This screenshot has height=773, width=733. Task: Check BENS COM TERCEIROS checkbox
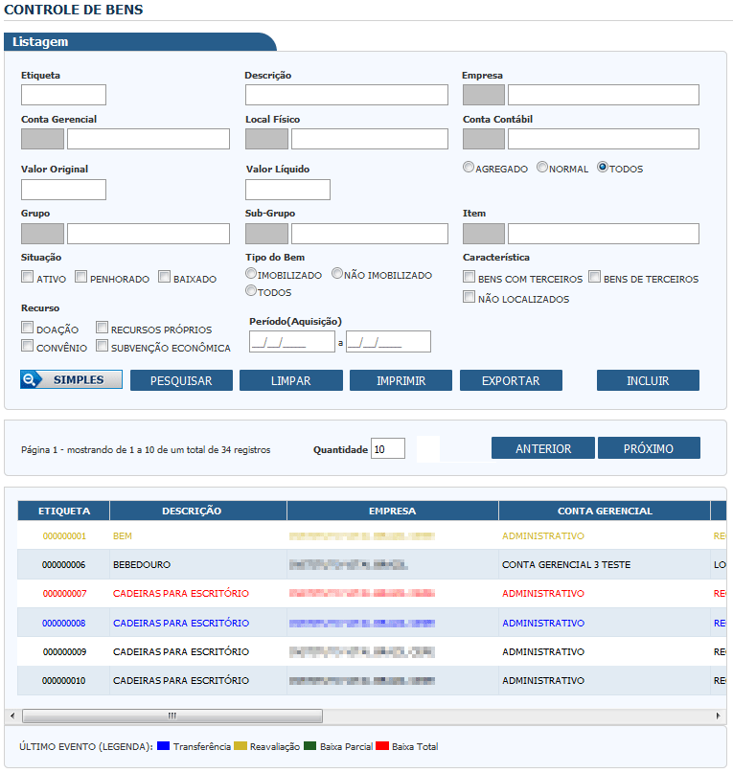pyautogui.click(x=470, y=277)
